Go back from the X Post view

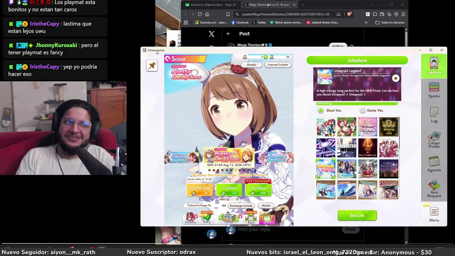point(229,33)
